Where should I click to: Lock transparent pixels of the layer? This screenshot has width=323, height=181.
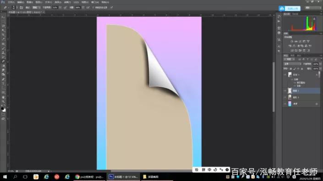pos(290,69)
